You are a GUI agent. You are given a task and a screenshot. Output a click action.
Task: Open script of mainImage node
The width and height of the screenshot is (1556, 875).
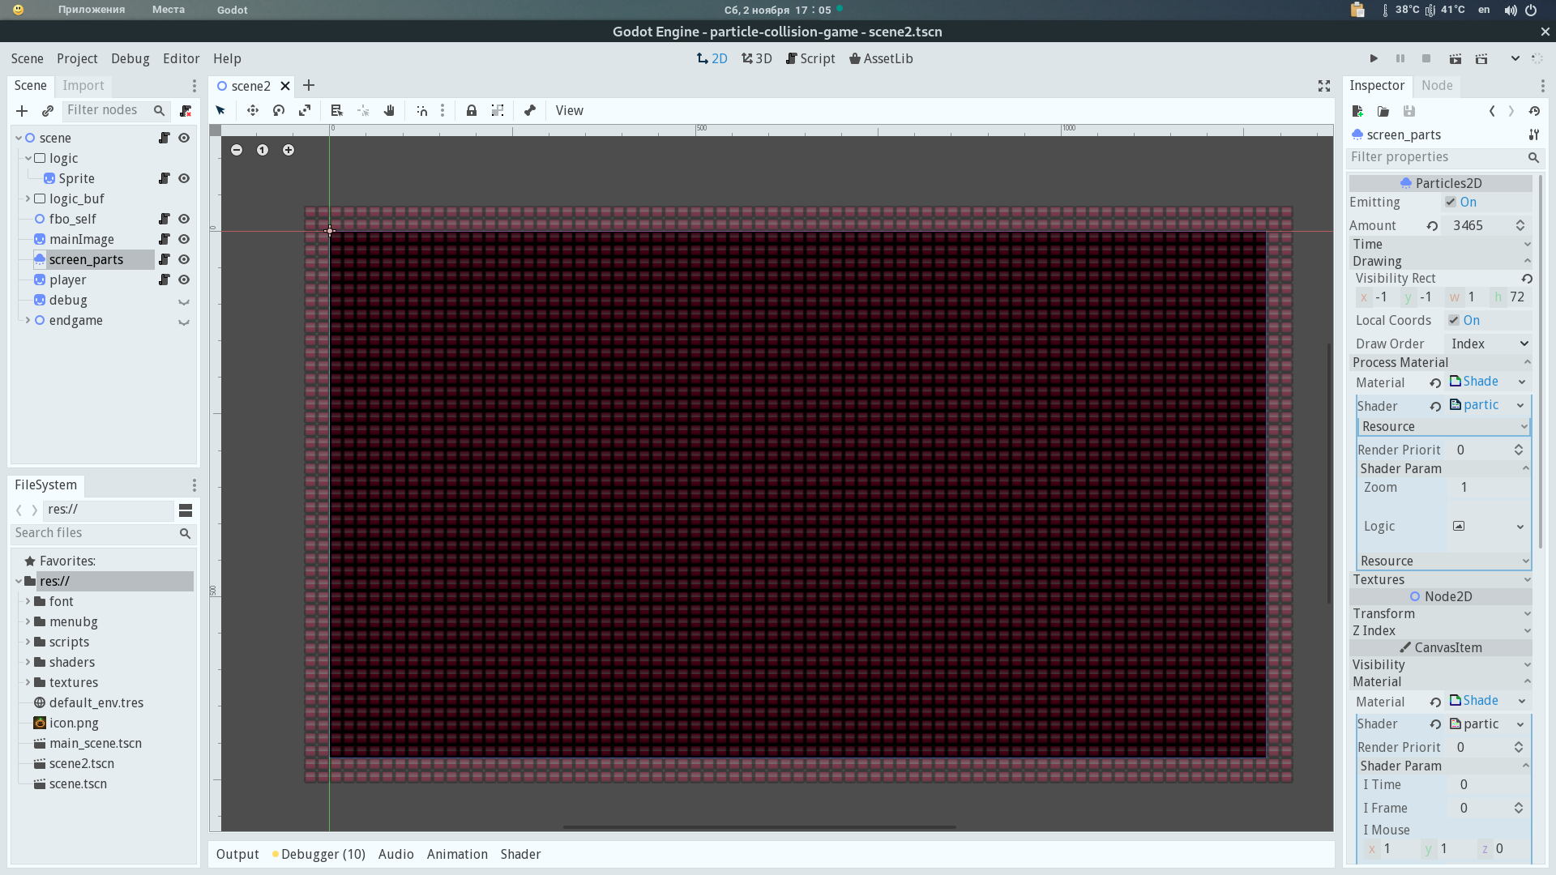click(x=165, y=239)
